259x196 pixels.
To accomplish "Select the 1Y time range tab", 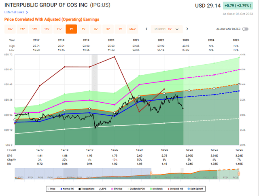I will [x=120, y=29].
